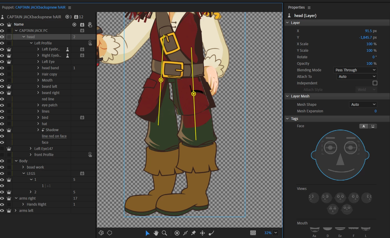This screenshot has width=390, height=238.
Task: Open the Puppet panel menu
Action: [69, 8]
